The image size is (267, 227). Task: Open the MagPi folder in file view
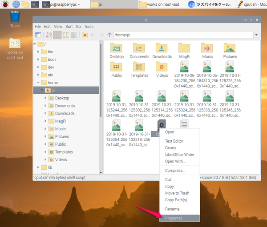pos(184,50)
